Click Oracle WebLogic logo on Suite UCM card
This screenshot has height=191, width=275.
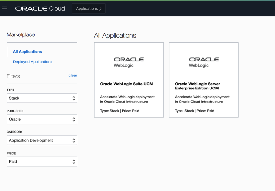click(x=129, y=62)
